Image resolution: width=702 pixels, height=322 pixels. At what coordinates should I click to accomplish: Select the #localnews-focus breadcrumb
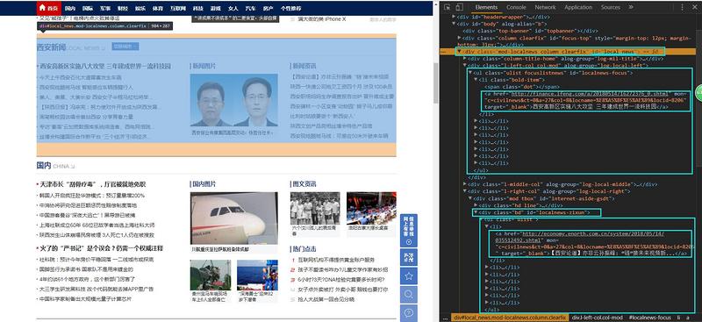[650, 318]
